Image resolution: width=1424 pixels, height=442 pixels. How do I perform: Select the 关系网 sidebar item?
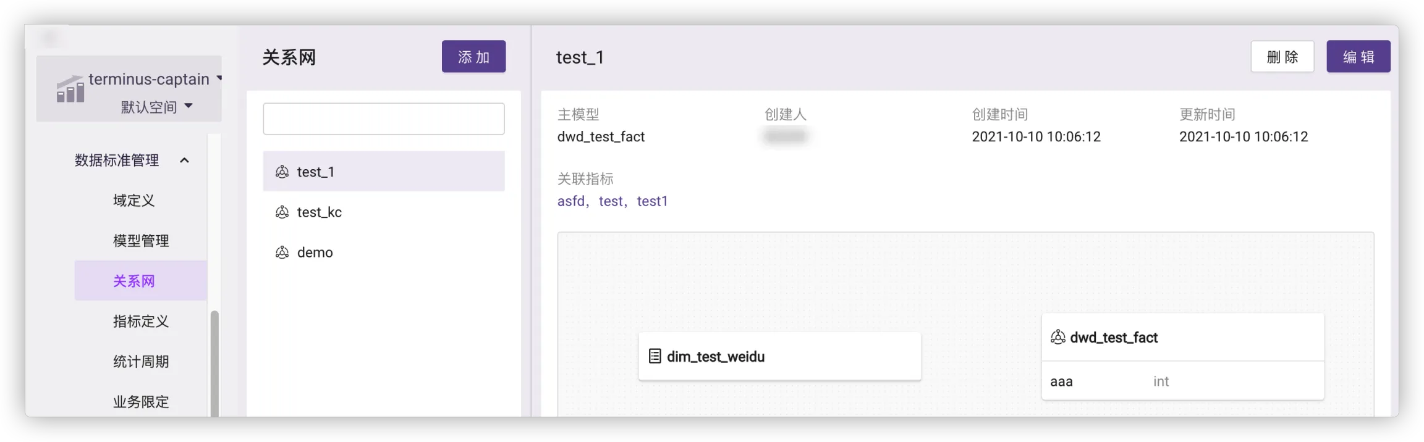click(134, 281)
